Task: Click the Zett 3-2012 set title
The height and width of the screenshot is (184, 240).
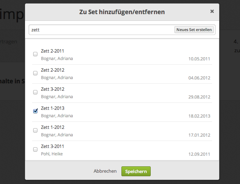Action: point(53,89)
